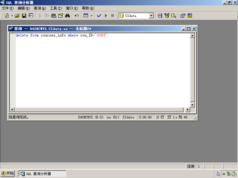
Task: Toggle the Object Search magnifier icon
Action: click(x=174, y=16)
